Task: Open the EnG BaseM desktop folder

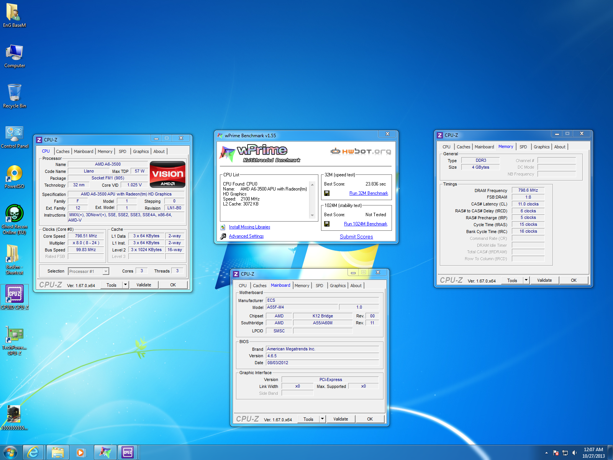Action: coord(14,15)
